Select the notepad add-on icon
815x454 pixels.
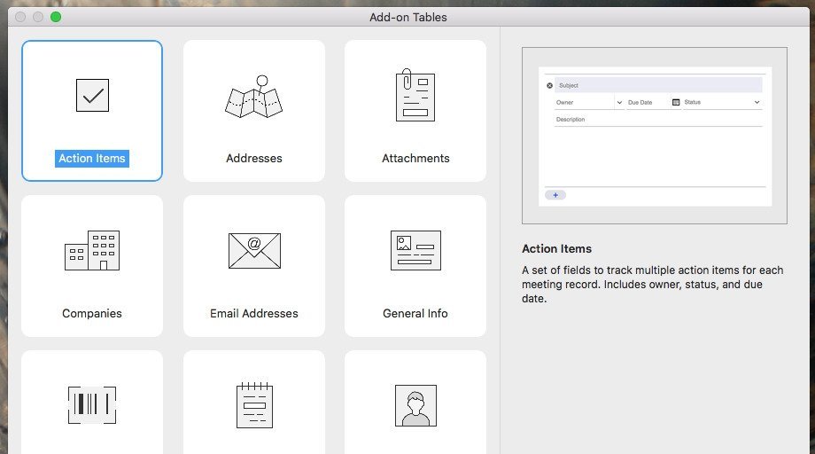tap(254, 404)
